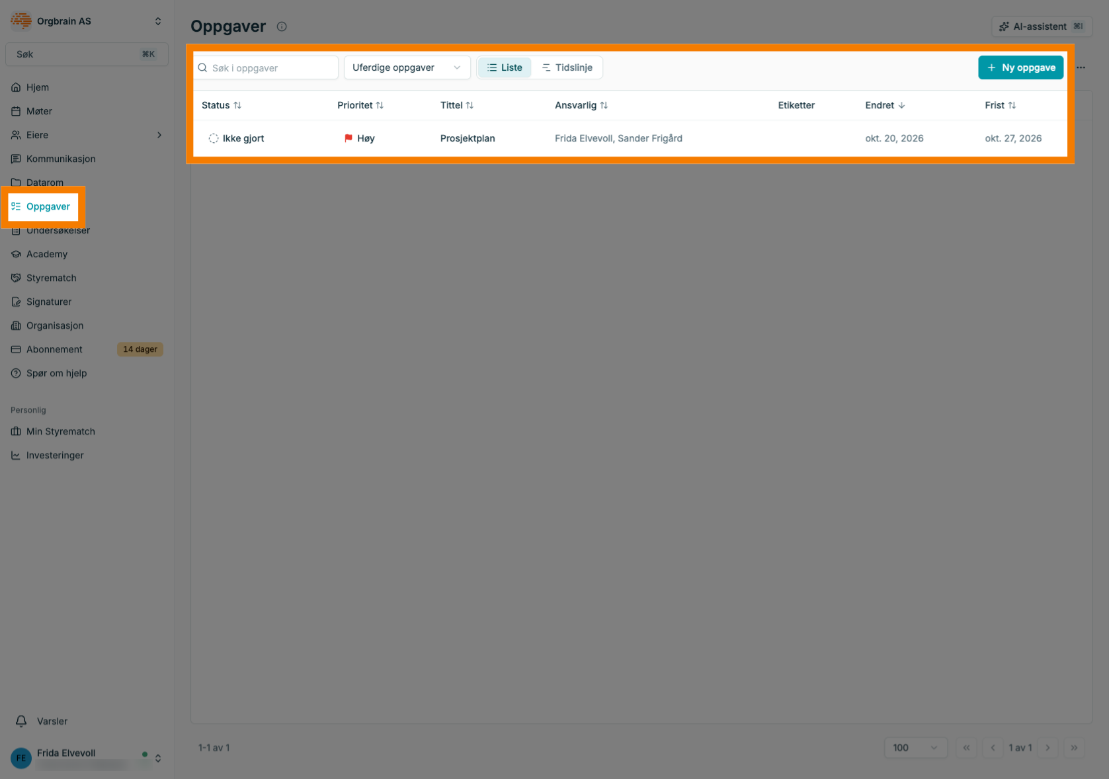Click the 14 dager subscription badge

(x=140, y=349)
